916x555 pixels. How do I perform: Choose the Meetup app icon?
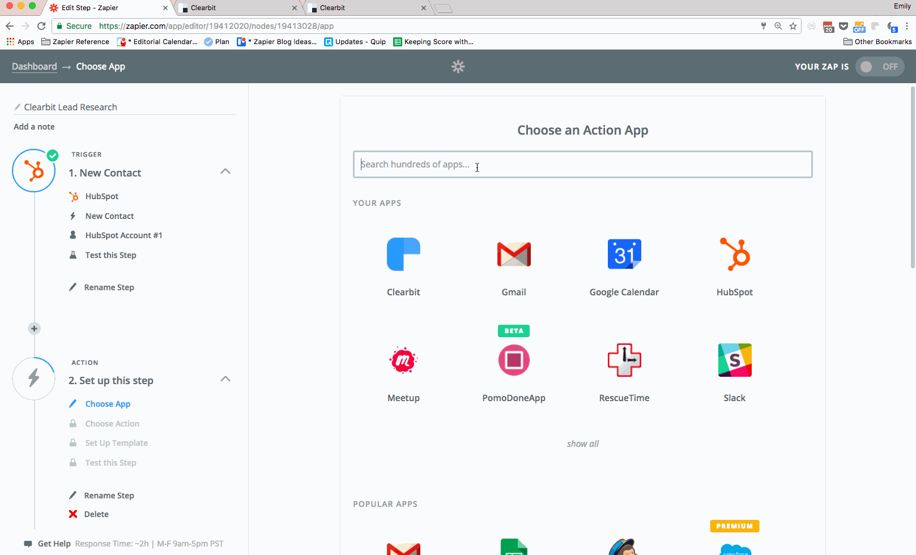point(403,360)
